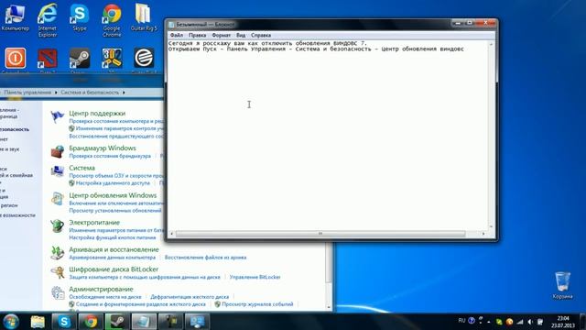Viewport: 586px width, 330px height.
Task: Click the Центр поддержки flag icon
Action: [57, 116]
